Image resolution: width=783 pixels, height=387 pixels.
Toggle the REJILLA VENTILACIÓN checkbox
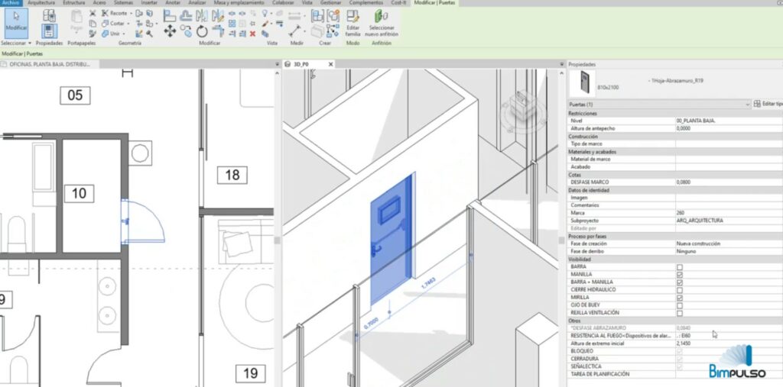679,313
